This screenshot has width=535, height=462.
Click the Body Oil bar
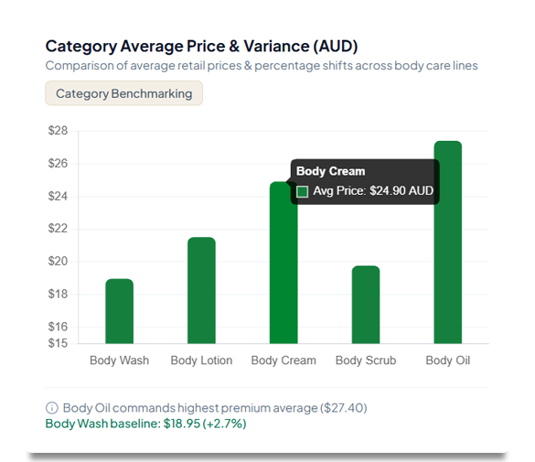point(447,242)
